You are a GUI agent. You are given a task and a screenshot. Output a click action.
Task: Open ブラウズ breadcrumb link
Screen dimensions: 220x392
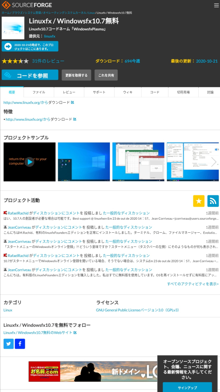[17, 13]
